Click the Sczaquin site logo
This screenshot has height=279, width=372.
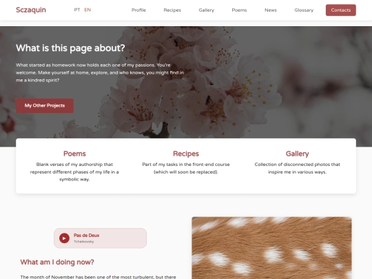(x=31, y=10)
